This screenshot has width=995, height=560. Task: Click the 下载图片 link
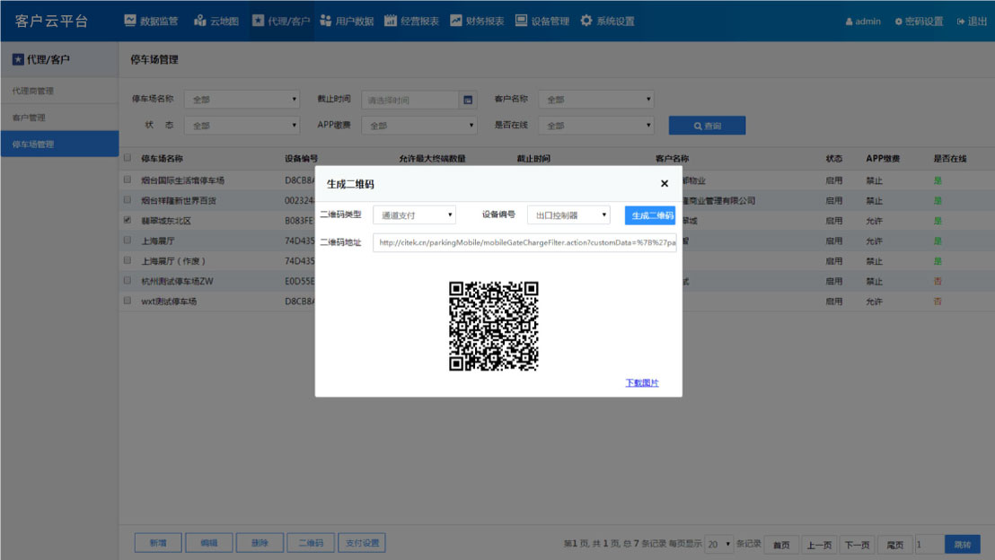click(641, 382)
